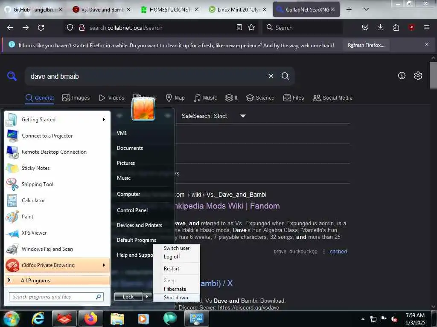Click arrow next to Lock button
This screenshot has height=327, width=437.
pos(147,297)
